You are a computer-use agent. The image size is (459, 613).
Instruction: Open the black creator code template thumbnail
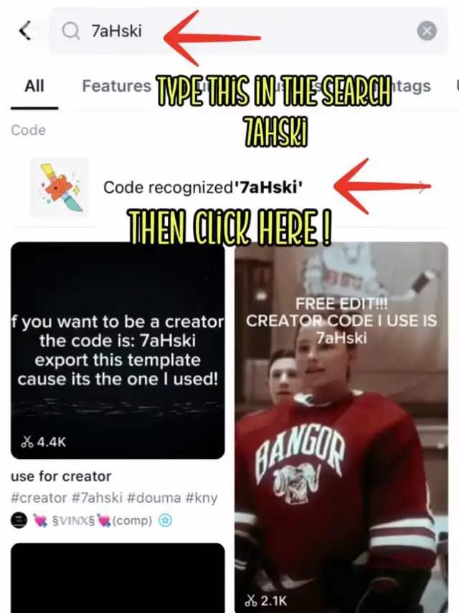[x=118, y=351]
